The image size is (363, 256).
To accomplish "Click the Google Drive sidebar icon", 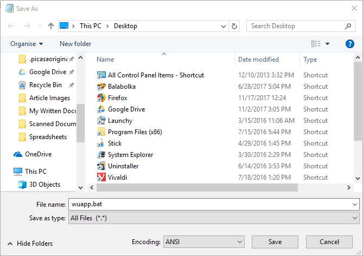I will pyautogui.click(x=22, y=72).
